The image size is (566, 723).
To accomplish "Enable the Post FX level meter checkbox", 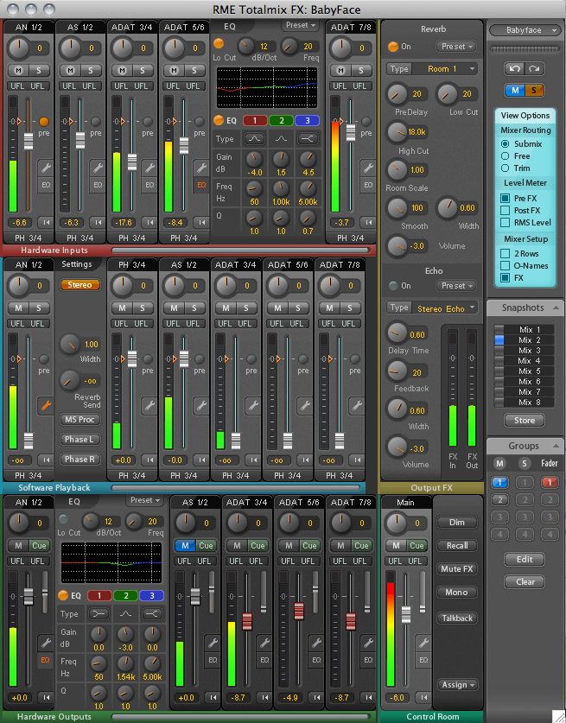I will tap(505, 210).
